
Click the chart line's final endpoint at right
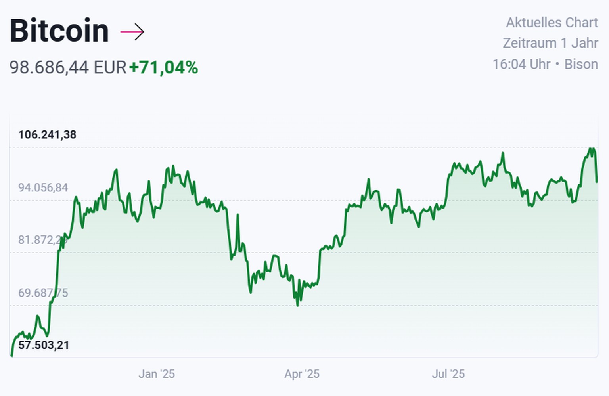point(597,182)
